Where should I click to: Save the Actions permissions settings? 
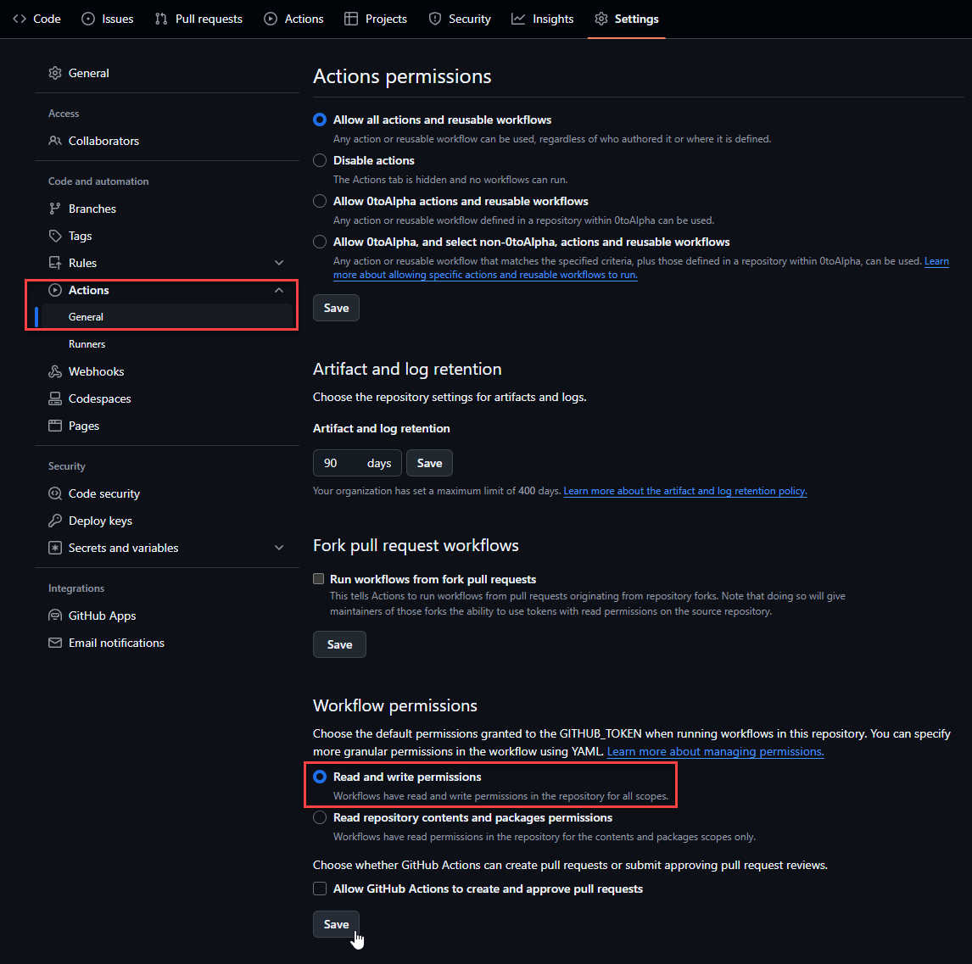(336, 307)
